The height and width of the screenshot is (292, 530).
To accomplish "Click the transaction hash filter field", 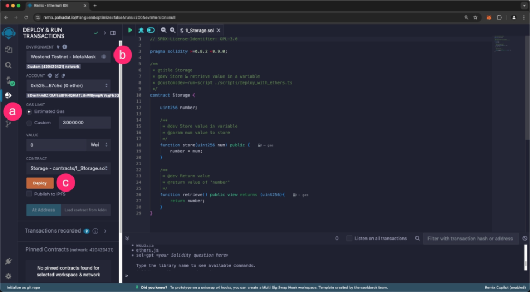I will 470,239.
